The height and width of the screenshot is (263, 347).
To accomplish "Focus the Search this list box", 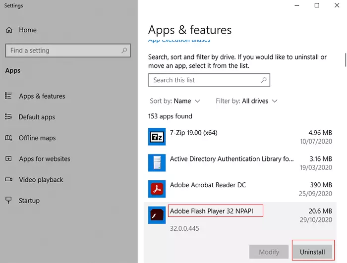I will coord(209,80).
